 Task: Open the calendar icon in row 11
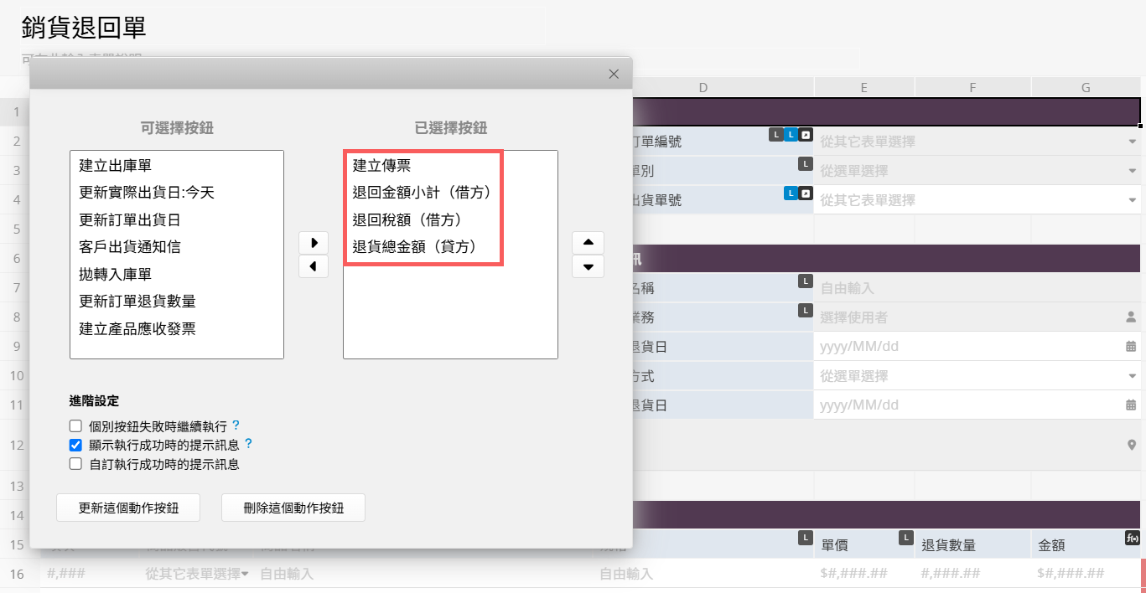pyautogui.click(x=1131, y=405)
